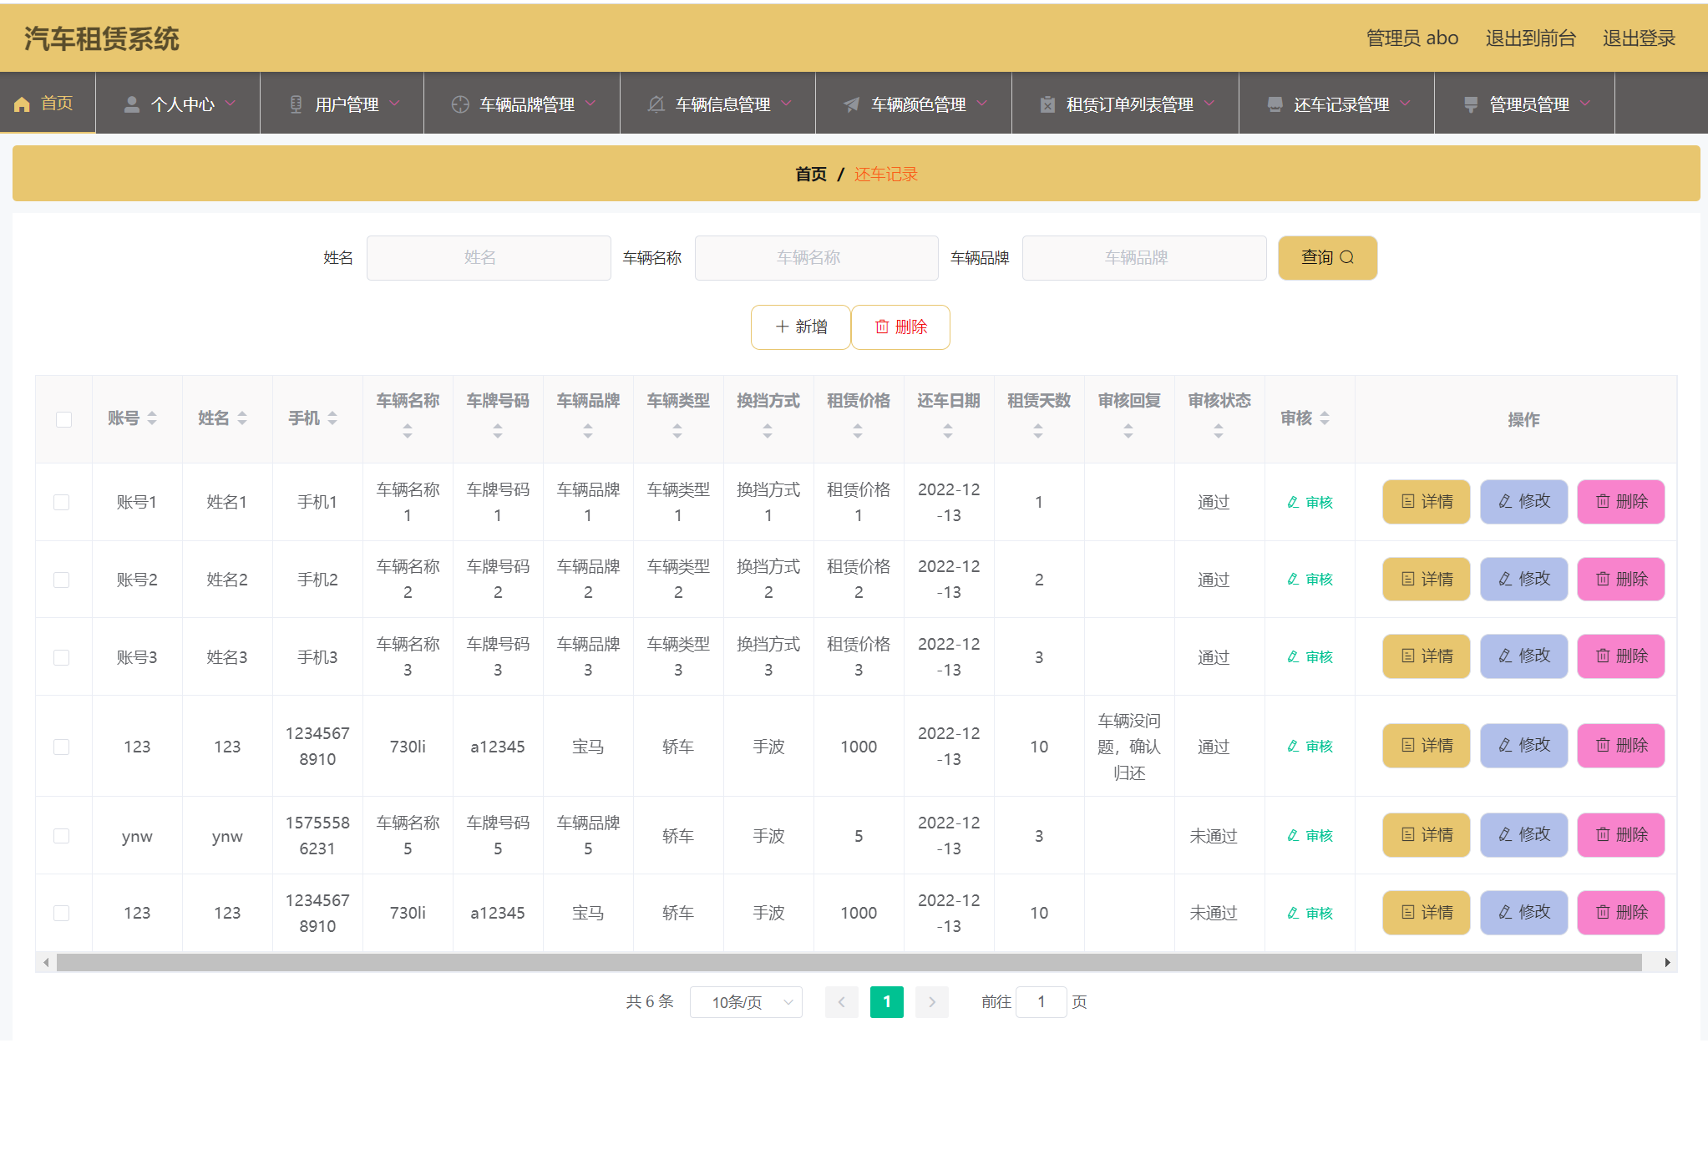Click the home icon in navigation bar
This screenshot has height=1165, width=1708.
(x=23, y=104)
